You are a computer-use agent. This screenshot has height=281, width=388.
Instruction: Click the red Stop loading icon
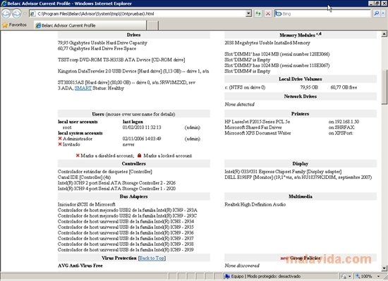(268, 13)
